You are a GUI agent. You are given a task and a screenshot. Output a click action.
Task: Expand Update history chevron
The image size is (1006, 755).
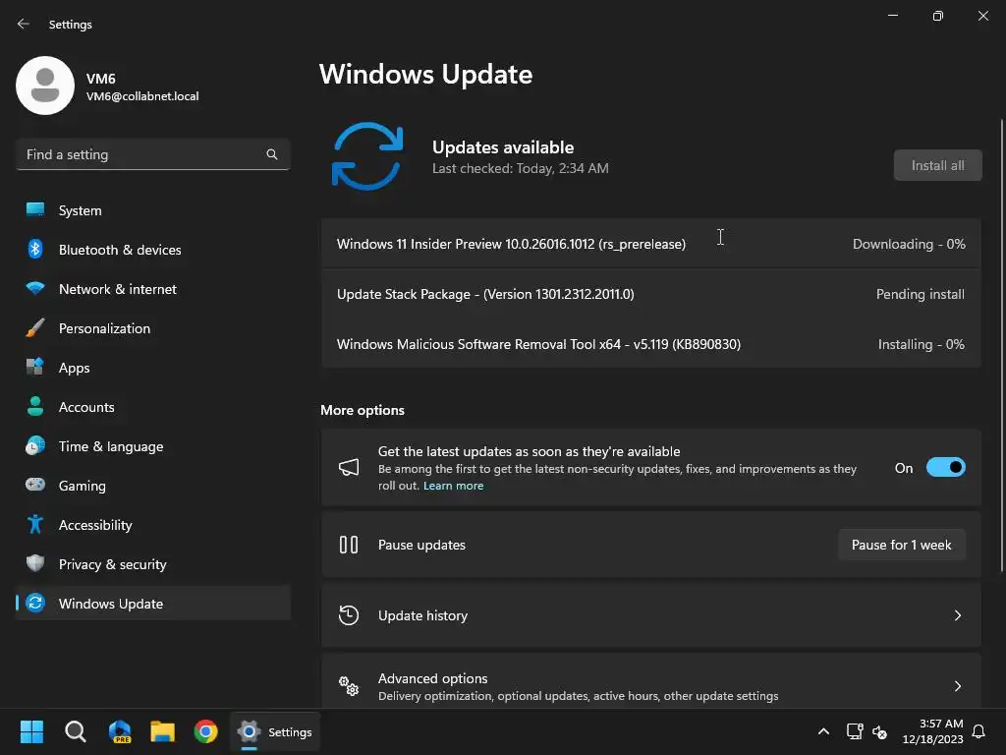click(957, 615)
